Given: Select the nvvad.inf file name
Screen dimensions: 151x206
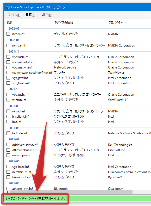Looking at the screenshot, I should (18, 111).
